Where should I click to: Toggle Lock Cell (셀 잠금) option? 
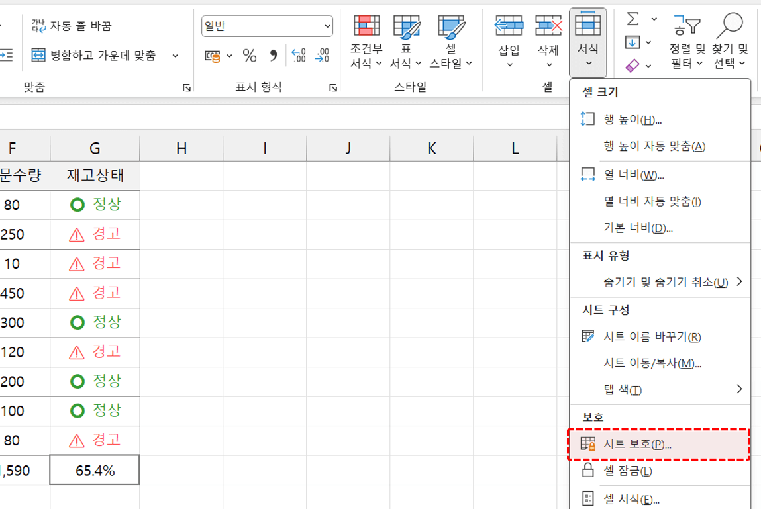(627, 471)
